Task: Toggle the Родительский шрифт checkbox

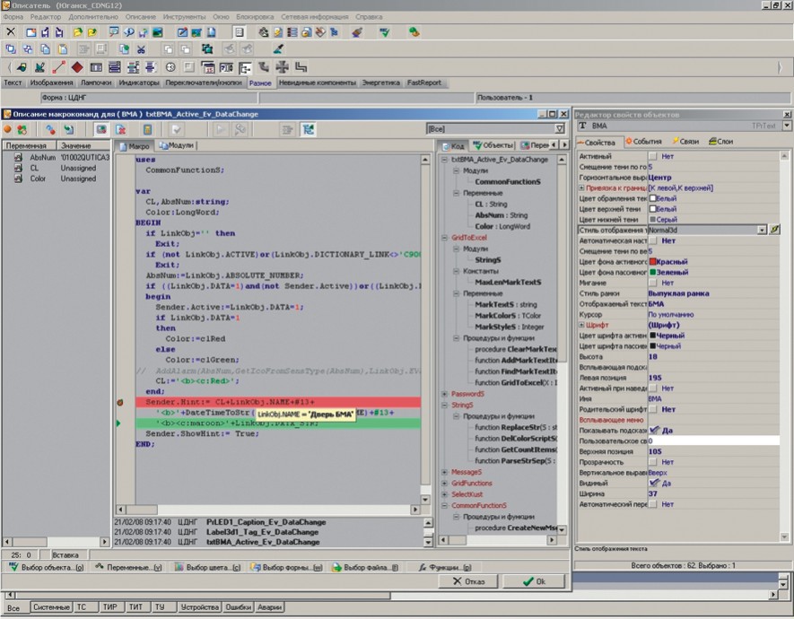Action: 653,409
